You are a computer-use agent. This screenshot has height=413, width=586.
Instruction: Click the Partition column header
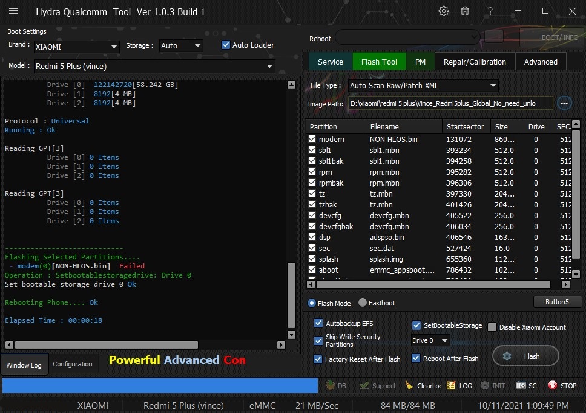click(335, 126)
